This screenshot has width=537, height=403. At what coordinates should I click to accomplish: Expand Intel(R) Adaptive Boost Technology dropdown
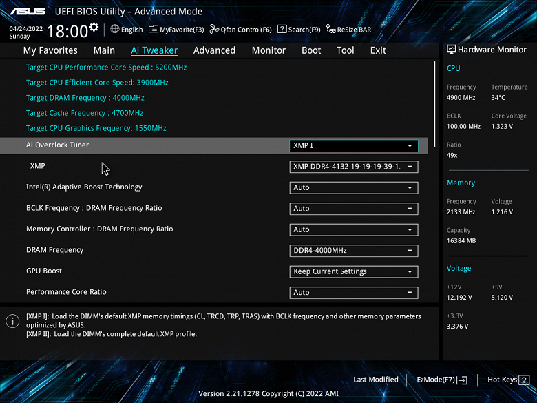click(x=354, y=188)
